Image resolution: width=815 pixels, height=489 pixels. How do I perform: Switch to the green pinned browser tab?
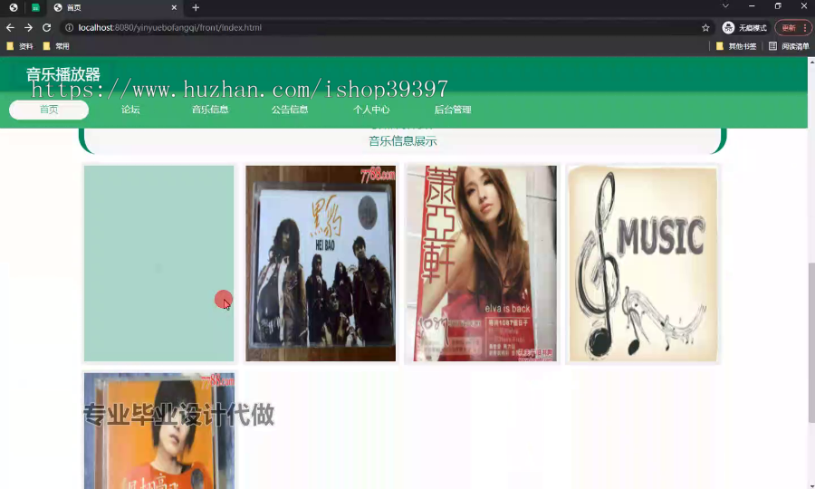point(35,7)
